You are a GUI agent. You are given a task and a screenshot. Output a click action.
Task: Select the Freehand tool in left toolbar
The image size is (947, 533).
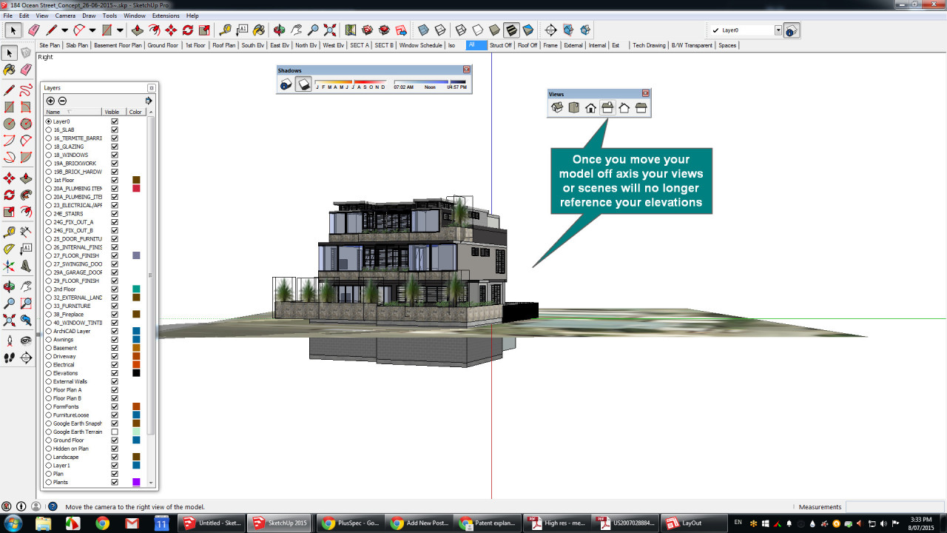pos(26,90)
